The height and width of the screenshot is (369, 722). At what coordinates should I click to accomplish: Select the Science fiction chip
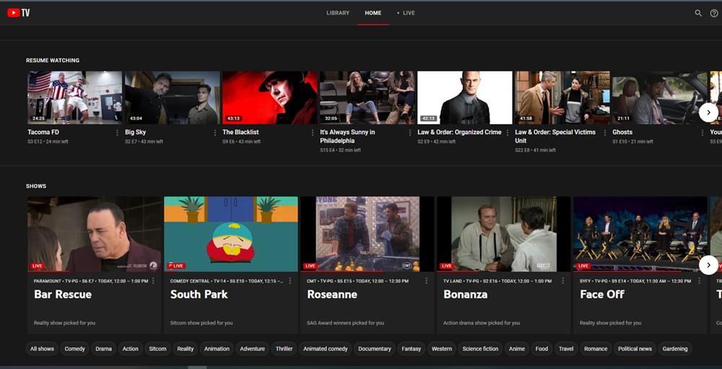click(480, 349)
